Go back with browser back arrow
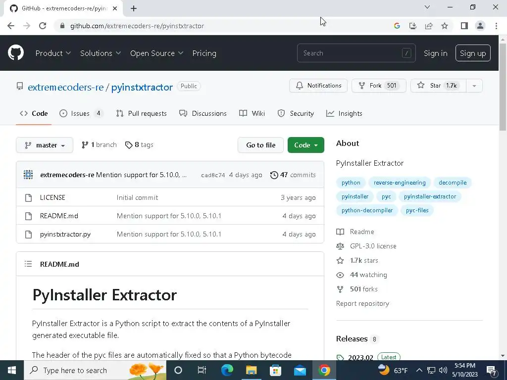 11,26
